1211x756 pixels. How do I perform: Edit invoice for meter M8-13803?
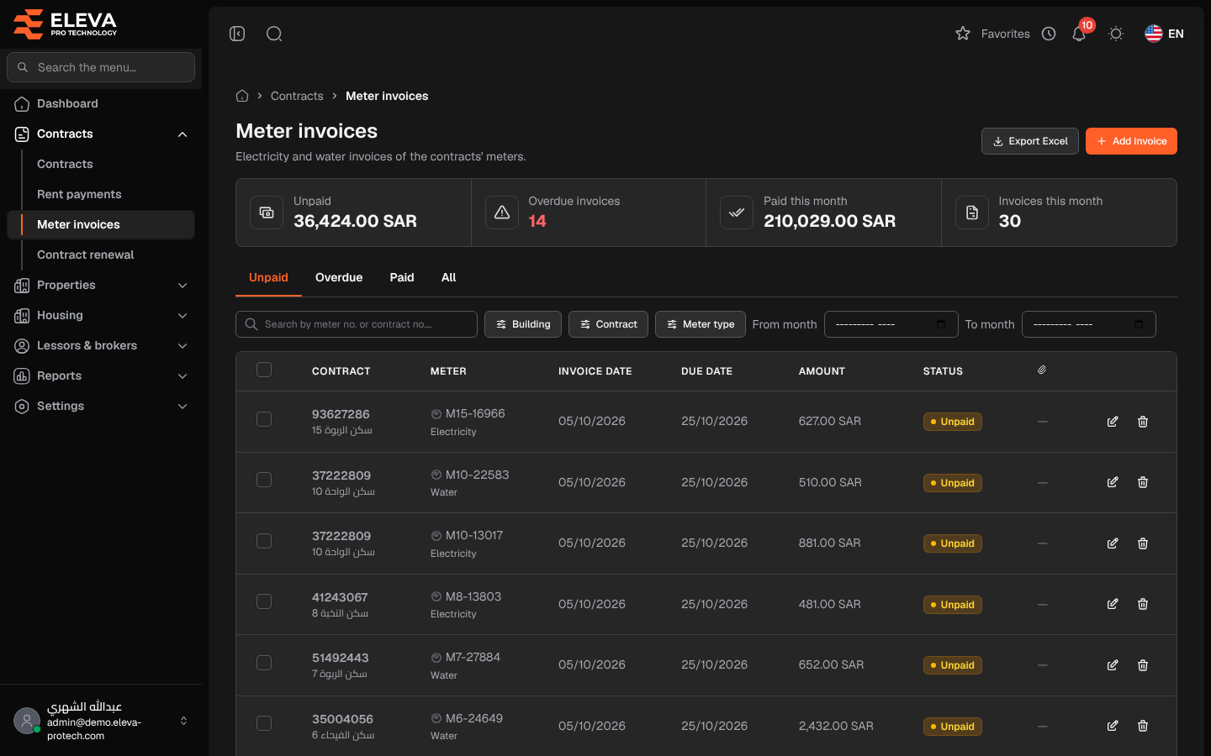click(1113, 604)
